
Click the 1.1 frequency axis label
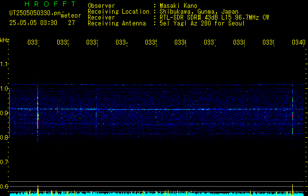click(x=4, y=64)
